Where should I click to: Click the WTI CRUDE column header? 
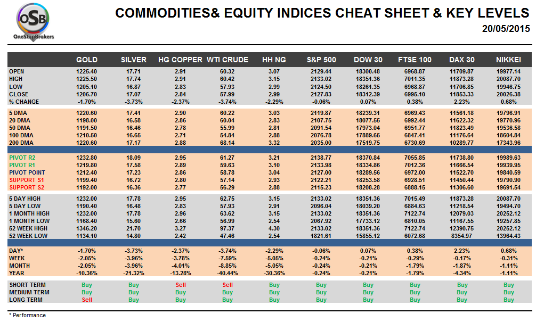[x=228, y=60]
